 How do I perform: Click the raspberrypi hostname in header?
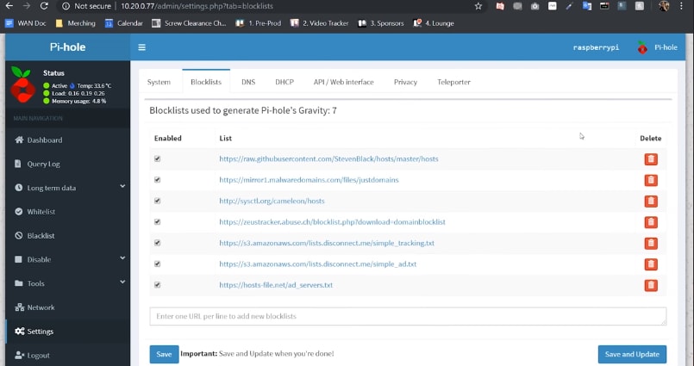596,47
